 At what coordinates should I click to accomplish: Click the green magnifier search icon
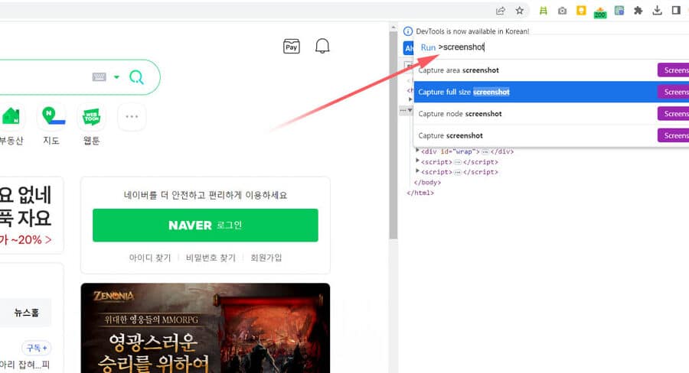click(x=136, y=77)
